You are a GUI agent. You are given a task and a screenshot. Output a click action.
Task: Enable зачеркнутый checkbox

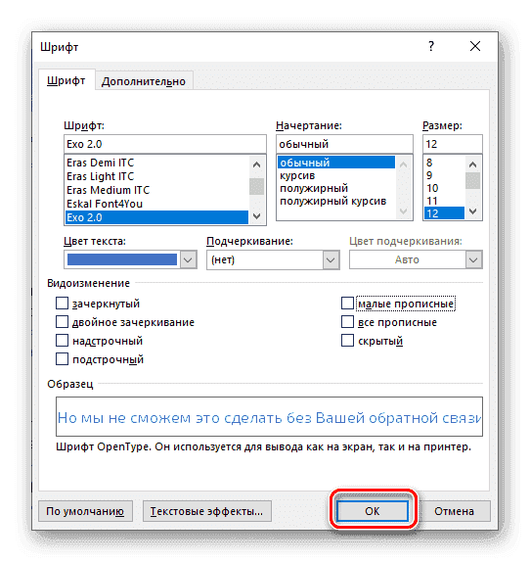(62, 304)
